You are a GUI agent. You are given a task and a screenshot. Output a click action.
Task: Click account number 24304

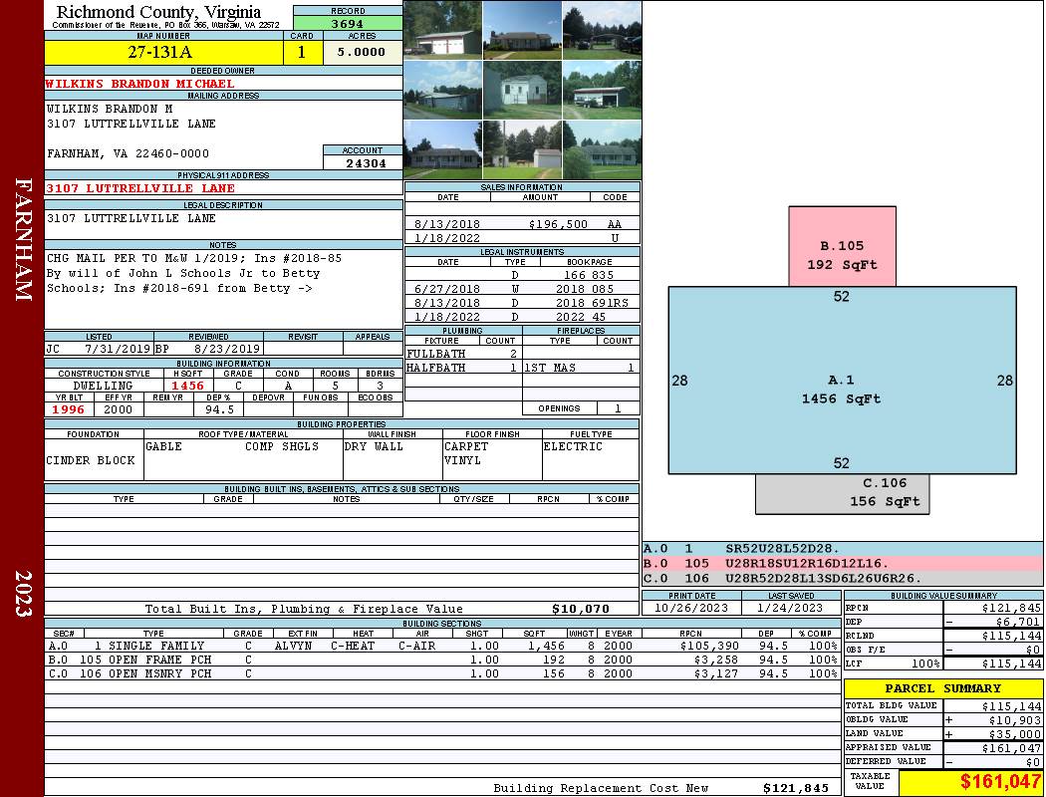[366, 163]
